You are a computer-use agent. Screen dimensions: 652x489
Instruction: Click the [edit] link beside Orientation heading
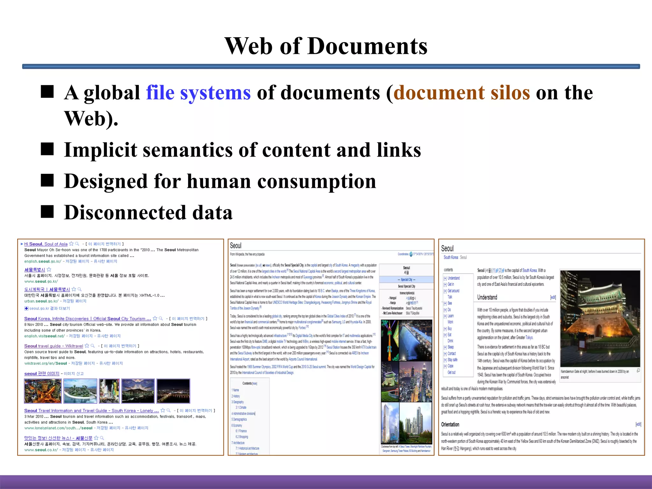(638, 424)
